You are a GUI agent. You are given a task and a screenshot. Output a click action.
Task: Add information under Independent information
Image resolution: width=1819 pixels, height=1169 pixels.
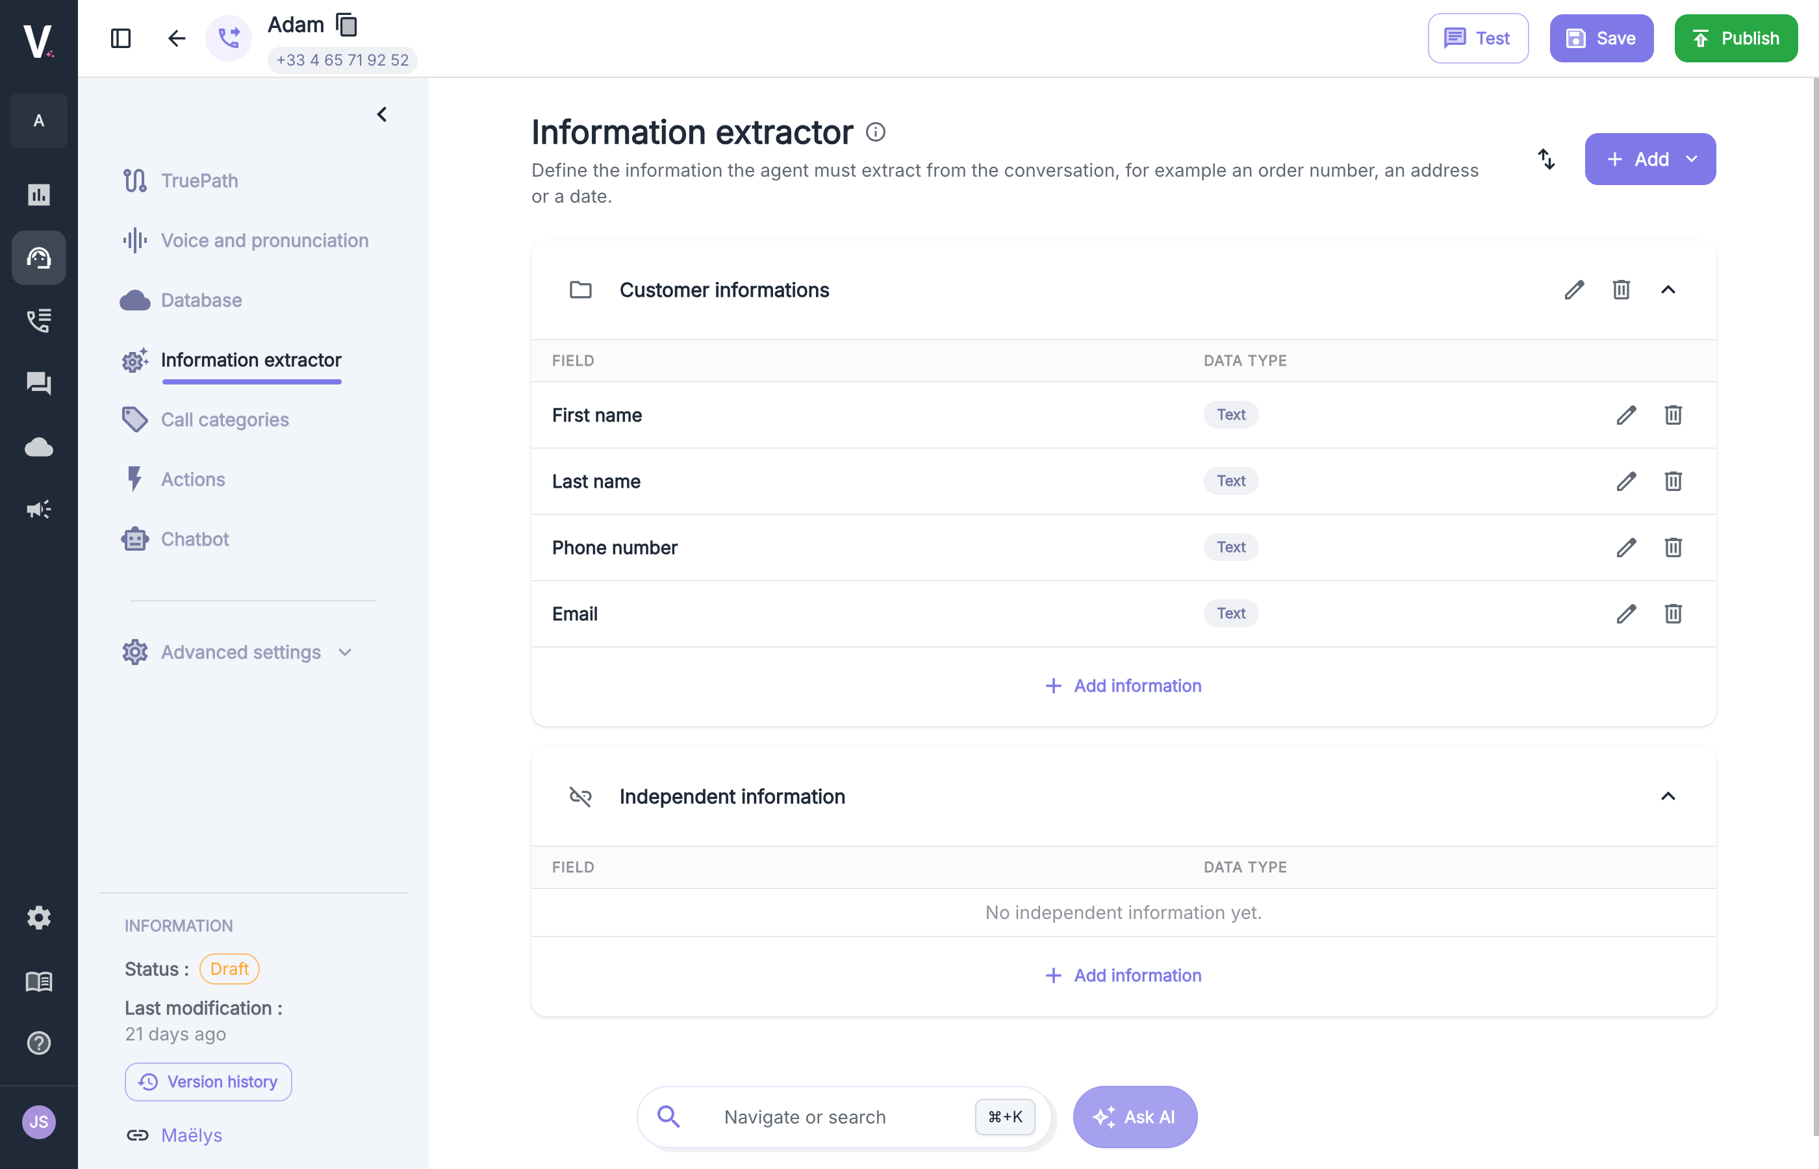pyautogui.click(x=1123, y=975)
